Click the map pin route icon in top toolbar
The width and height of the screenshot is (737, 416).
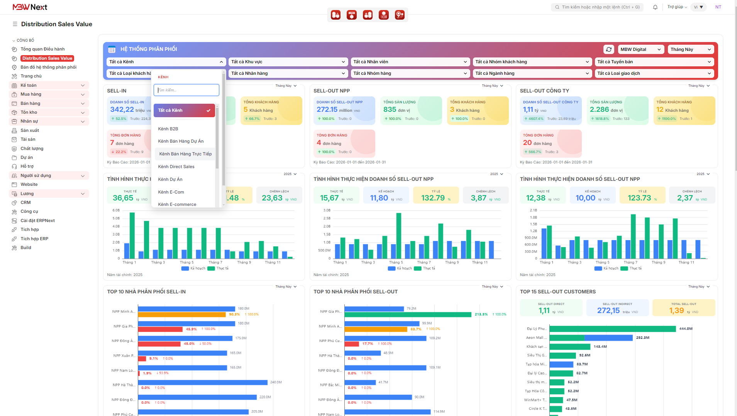point(400,15)
